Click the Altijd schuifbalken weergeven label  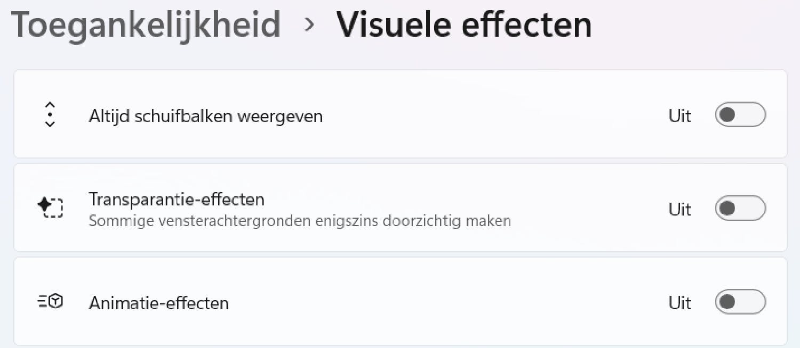[x=205, y=115]
